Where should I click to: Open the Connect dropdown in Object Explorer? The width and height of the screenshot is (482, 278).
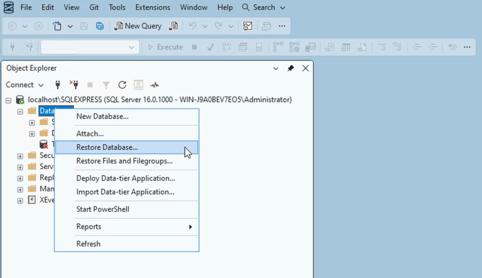25,85
